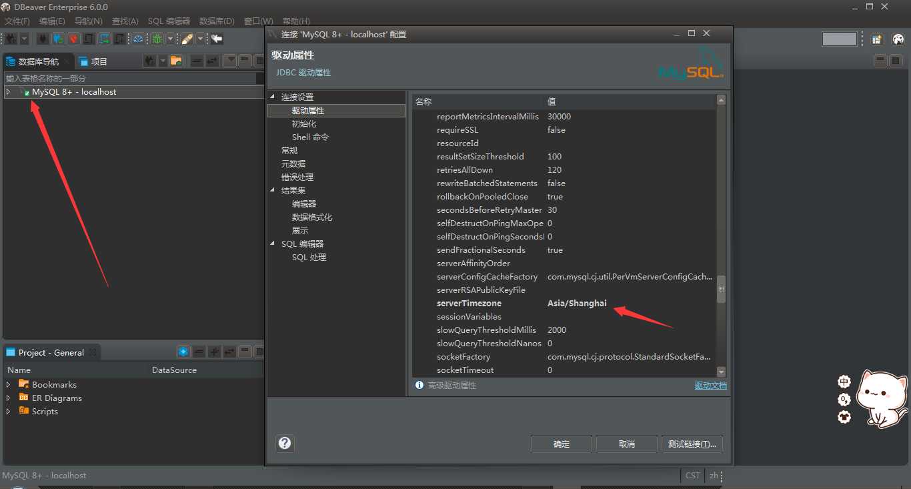Click CST in the status bar
Viewport: 911px width, 489px height.
pos(693,475)
